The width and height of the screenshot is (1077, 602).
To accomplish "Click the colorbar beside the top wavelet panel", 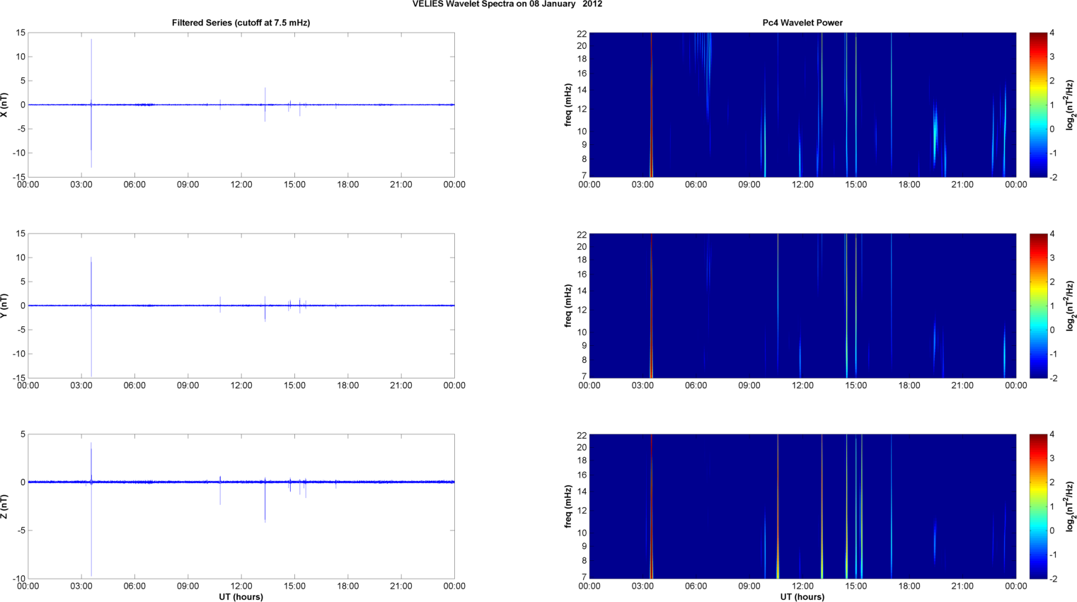I will point(1037,105).
